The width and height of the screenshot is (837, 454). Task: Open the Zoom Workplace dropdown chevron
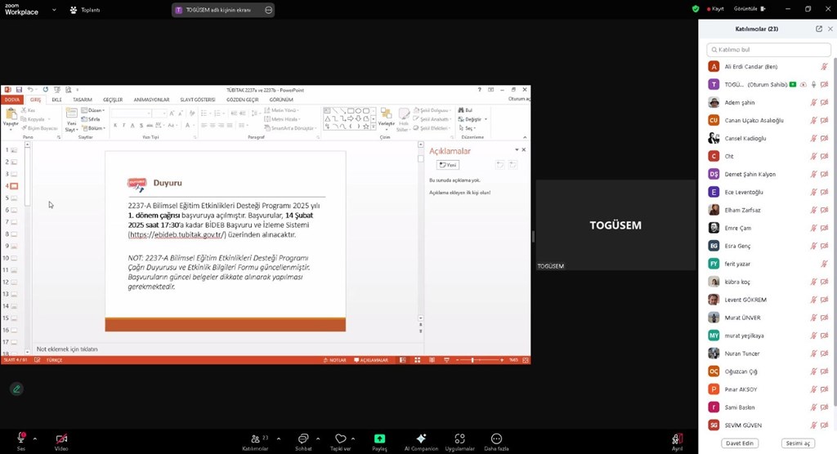click(x=54, y=11)
